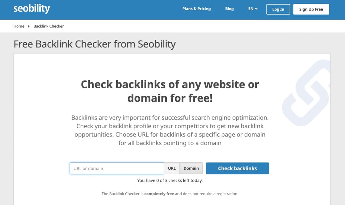Switch backlink scope to Domain

(x=191, y=168)
